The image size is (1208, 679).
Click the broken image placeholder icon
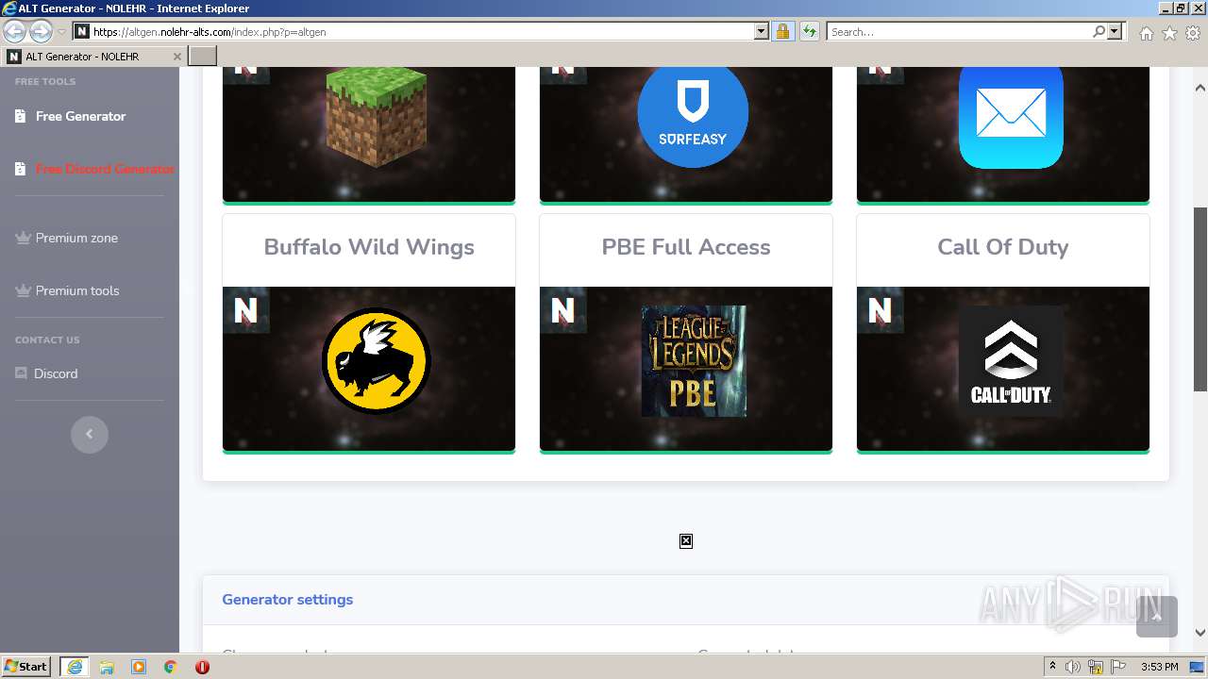pyautogui.click(x=686, y=540)
